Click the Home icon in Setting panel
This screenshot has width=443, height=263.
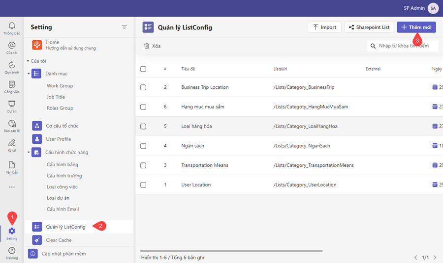37,45
